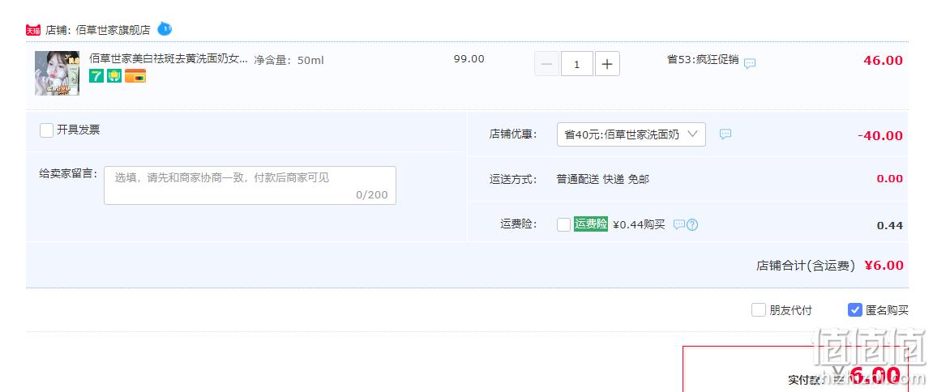Click the 净含量: 50ml text

289,60
